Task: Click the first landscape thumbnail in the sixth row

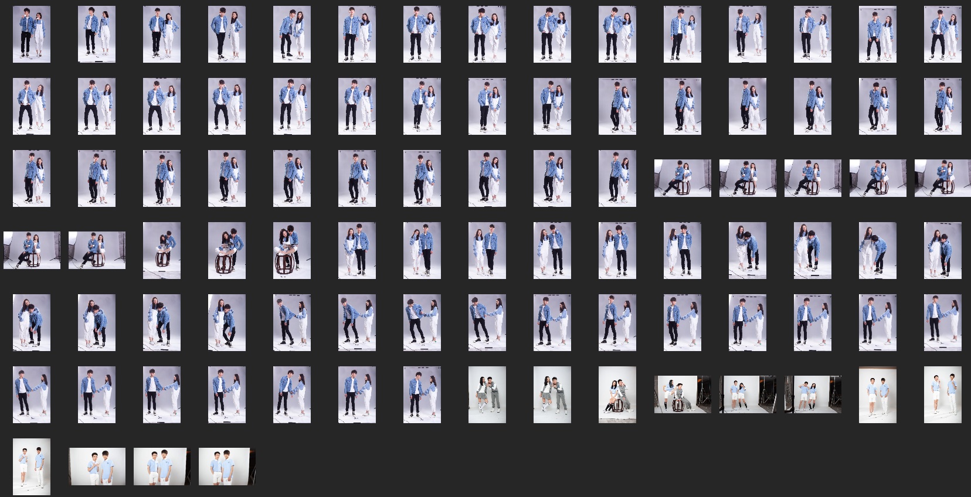Action: coord(683,394)
